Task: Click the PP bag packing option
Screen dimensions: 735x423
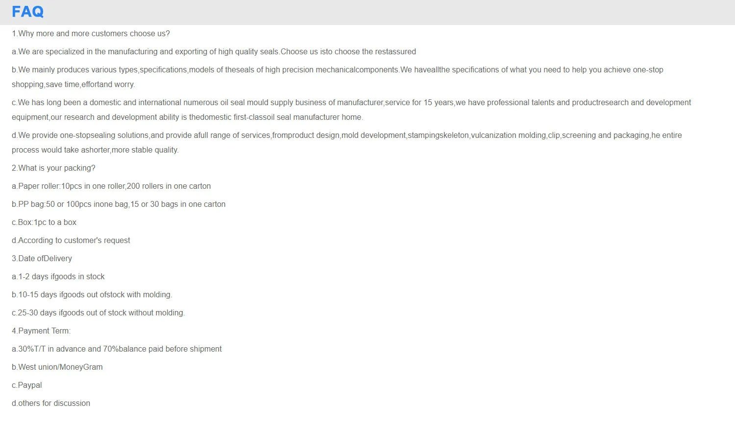Action: point(119,204)
